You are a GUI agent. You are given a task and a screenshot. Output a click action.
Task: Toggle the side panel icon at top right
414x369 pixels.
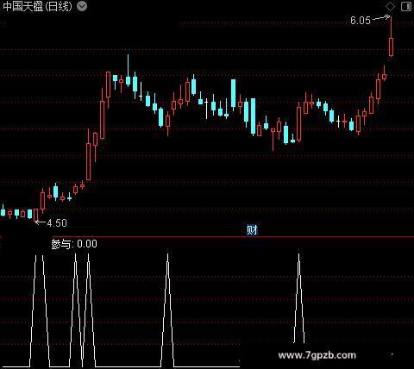coord(406,6)
